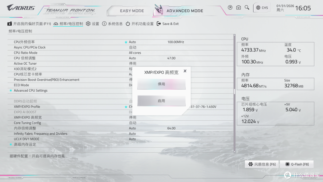Open the help question mark icon
Screen dimensions: 323x182
[x=230, y=7]
